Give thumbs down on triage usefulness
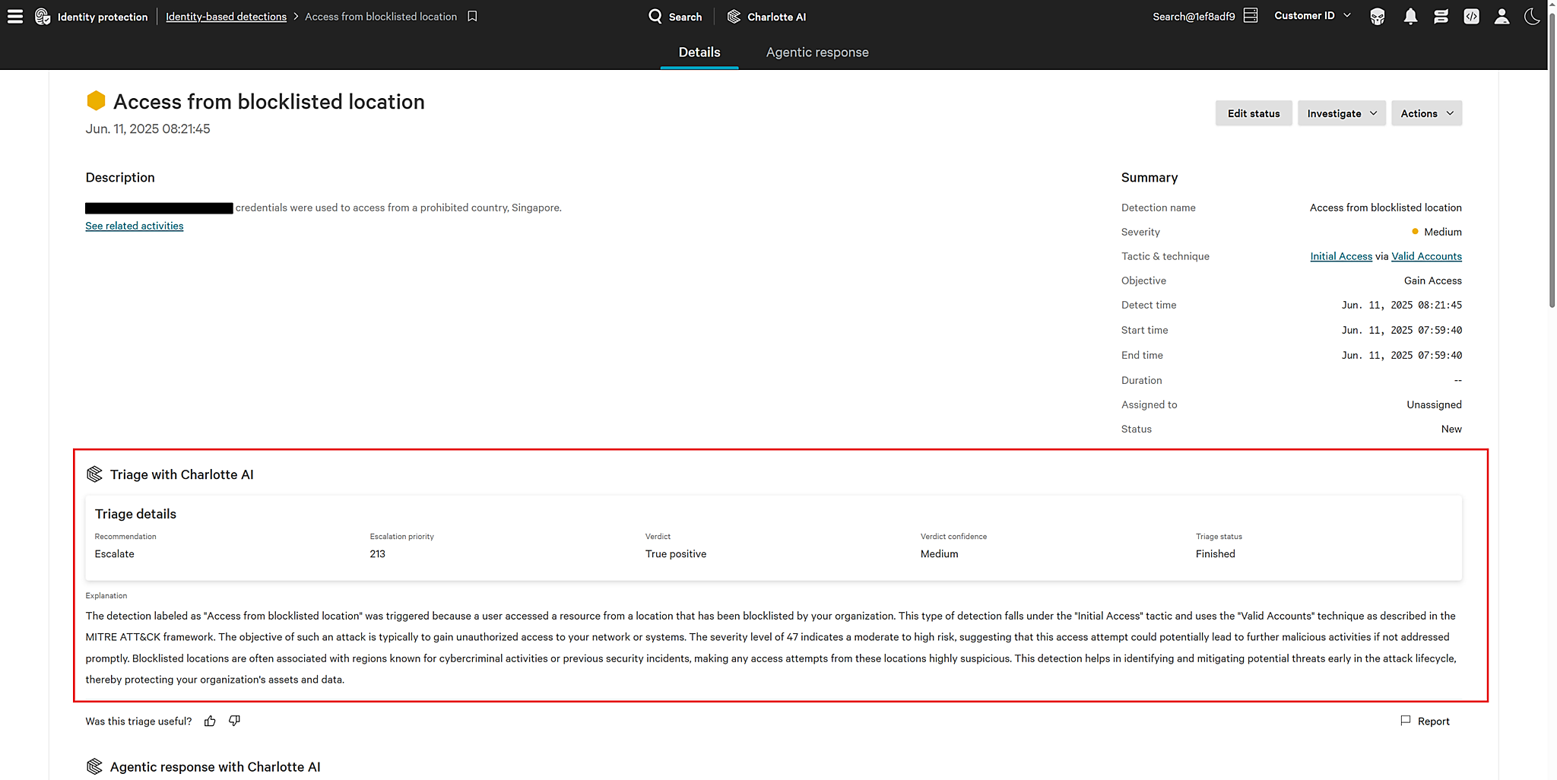Image resolution: width=1557 pixels, height=780 pixels. (234, 721)
